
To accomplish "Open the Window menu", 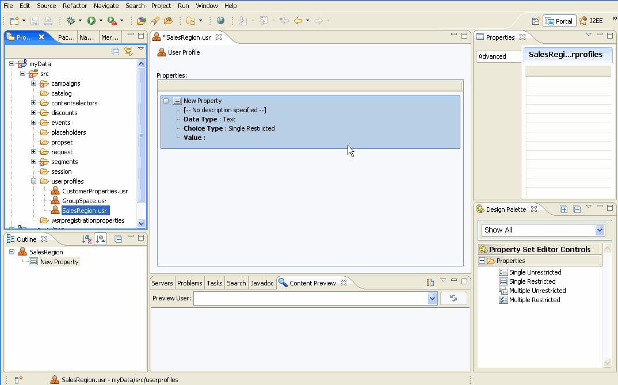I will (x=207, y=6).
